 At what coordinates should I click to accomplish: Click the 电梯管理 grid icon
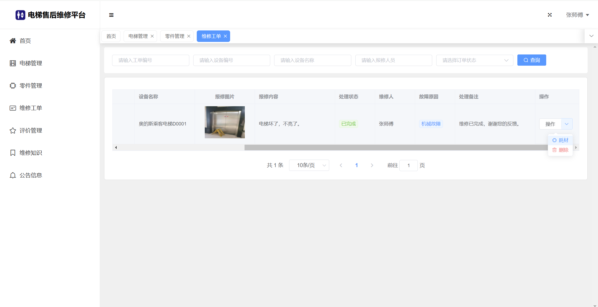[13, 63]
